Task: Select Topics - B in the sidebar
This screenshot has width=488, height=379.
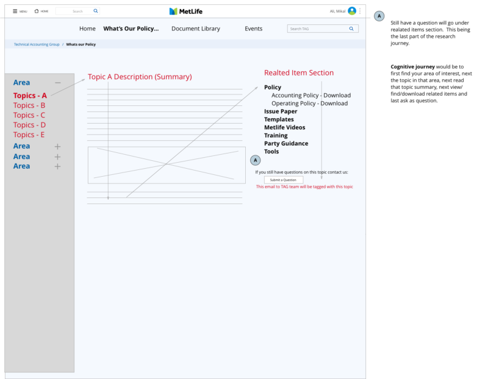Action: tap(29, 105)
